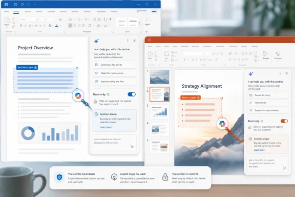Click Make this more concise suggestion
Screen dimensions: 295x197
[x=114, y=73]
